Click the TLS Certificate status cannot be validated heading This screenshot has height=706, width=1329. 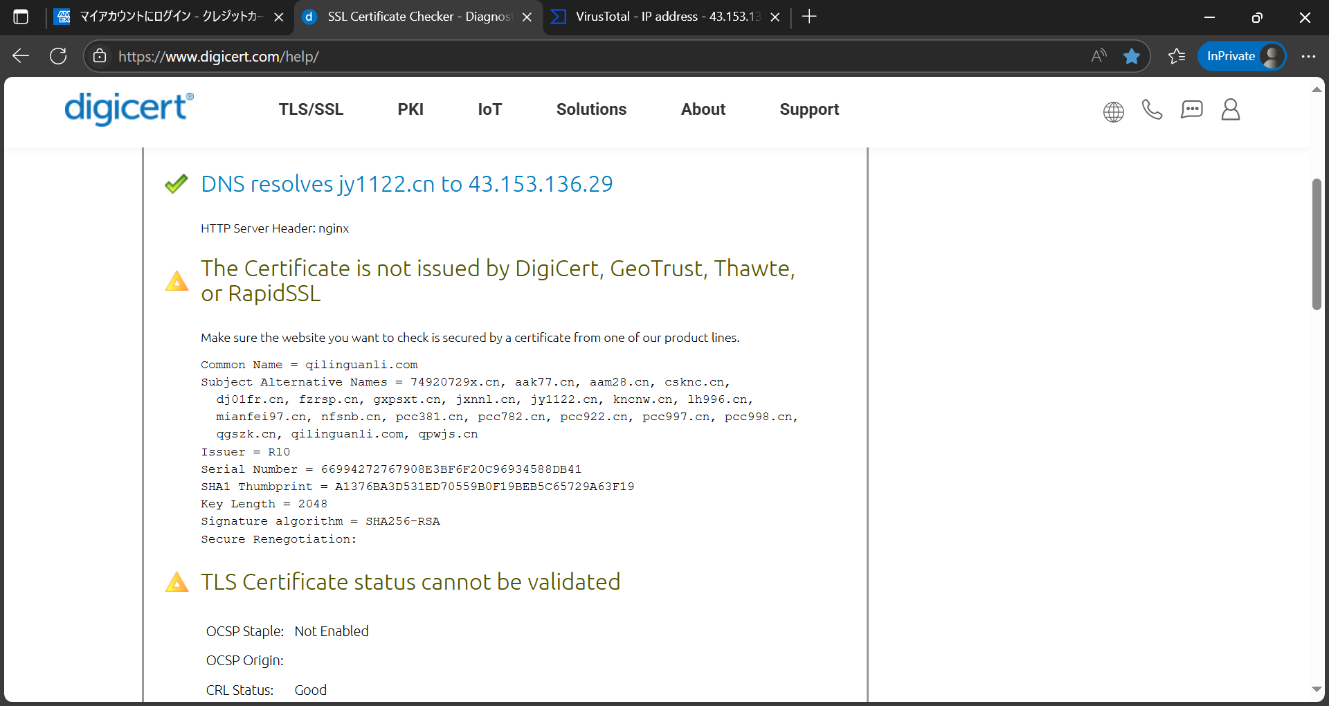point(410,582)
